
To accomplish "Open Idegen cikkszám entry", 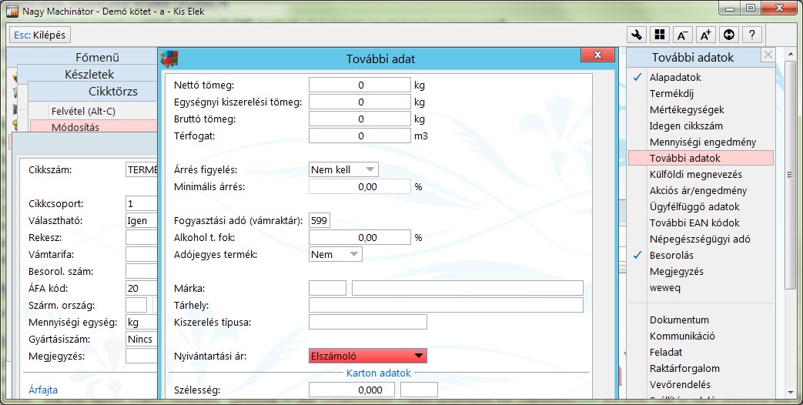I will pos(686,126).
